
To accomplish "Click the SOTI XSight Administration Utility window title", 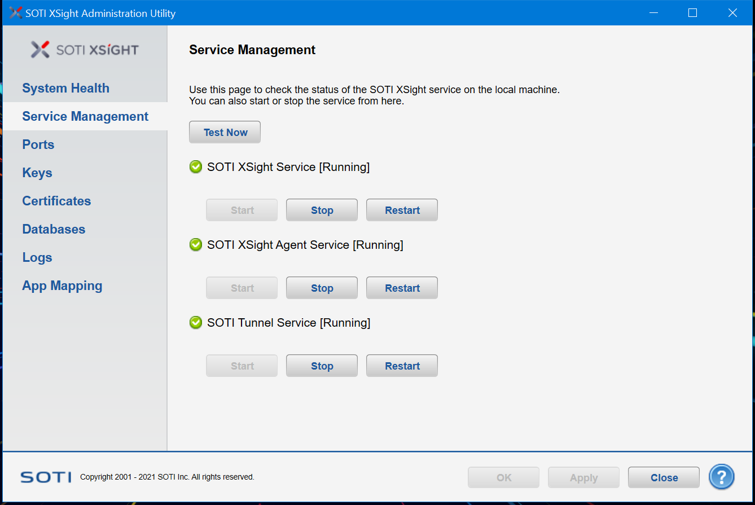I will coord(100,13).
